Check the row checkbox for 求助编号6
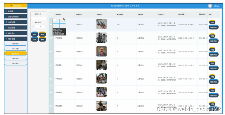225x115 pixels. click(51, 92)
